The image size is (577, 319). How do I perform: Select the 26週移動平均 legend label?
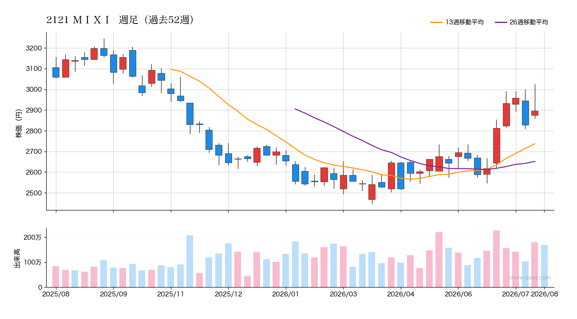coord(529,22)
